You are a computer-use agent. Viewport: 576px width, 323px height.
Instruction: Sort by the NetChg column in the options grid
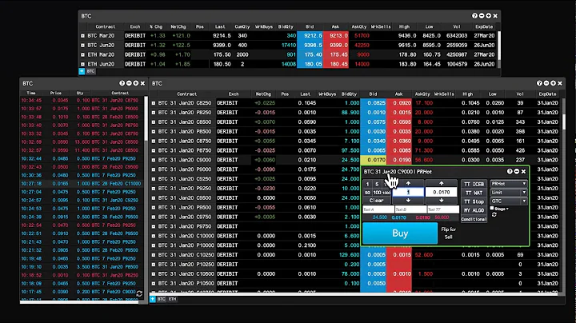point(263,94)
